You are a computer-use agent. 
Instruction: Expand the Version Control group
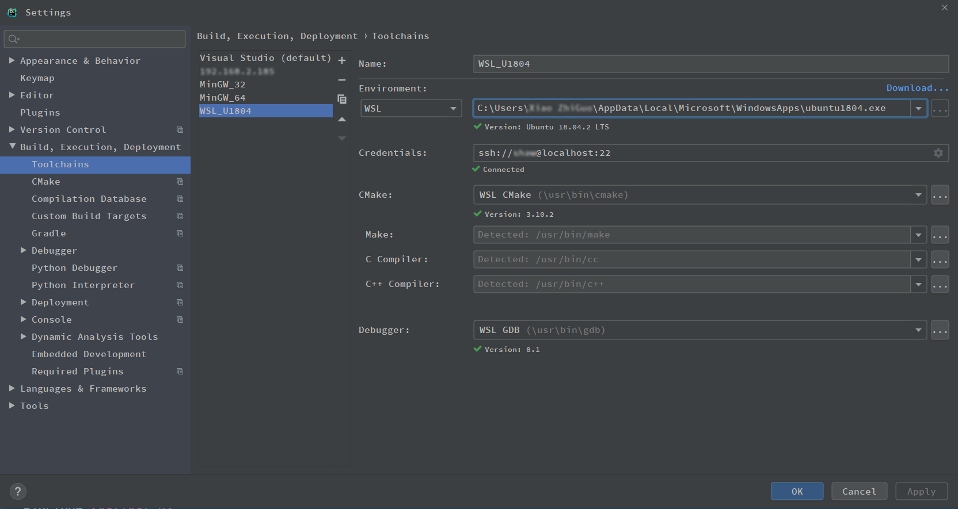click(12, 129)
